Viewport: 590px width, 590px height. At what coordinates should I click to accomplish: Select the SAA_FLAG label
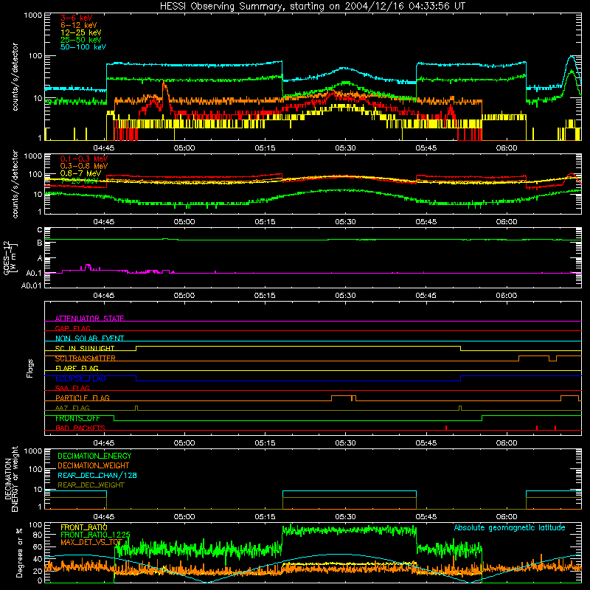click(72, 388)
